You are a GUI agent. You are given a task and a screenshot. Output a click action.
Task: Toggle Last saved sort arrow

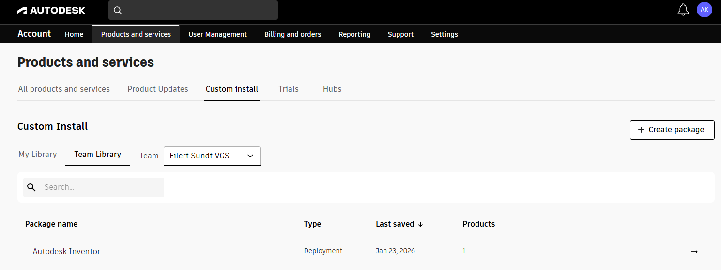click(421, 224)
